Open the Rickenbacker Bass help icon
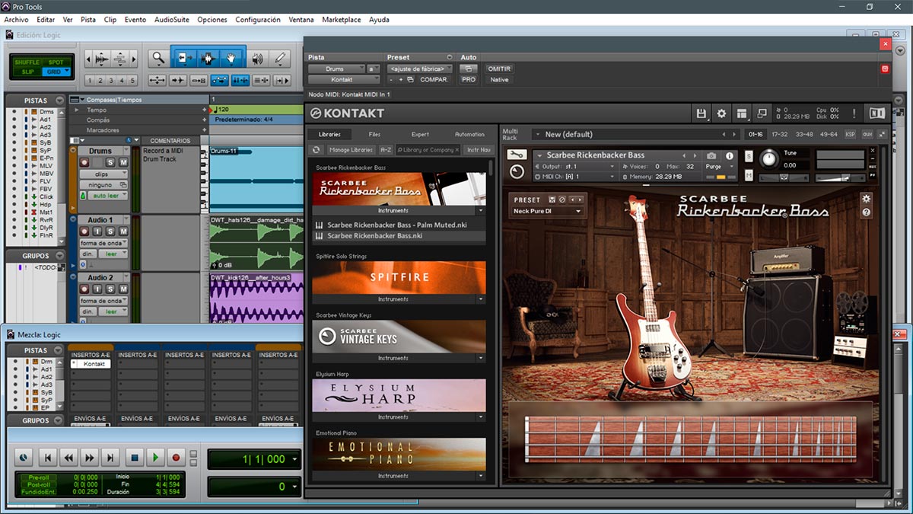This screenshot has height=514, width=913. click(x=866, y=212)
